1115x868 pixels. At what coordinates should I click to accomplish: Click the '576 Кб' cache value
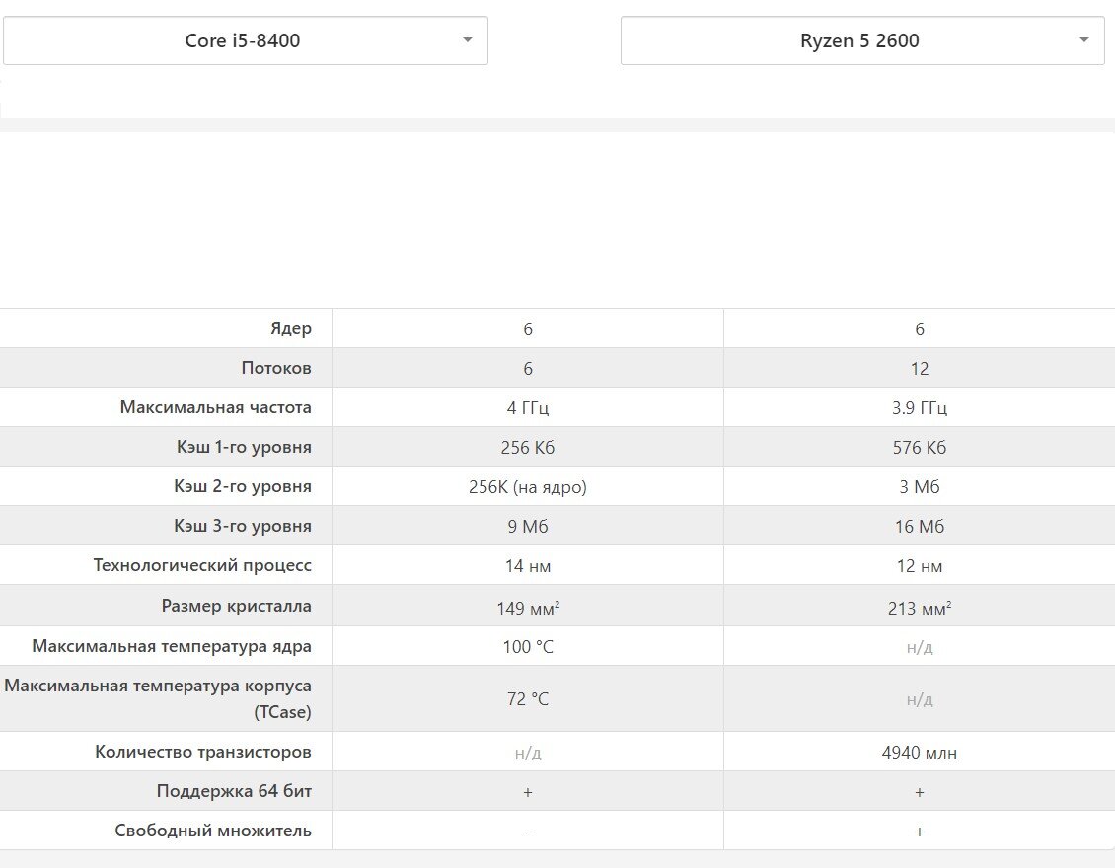coord(920,447)
